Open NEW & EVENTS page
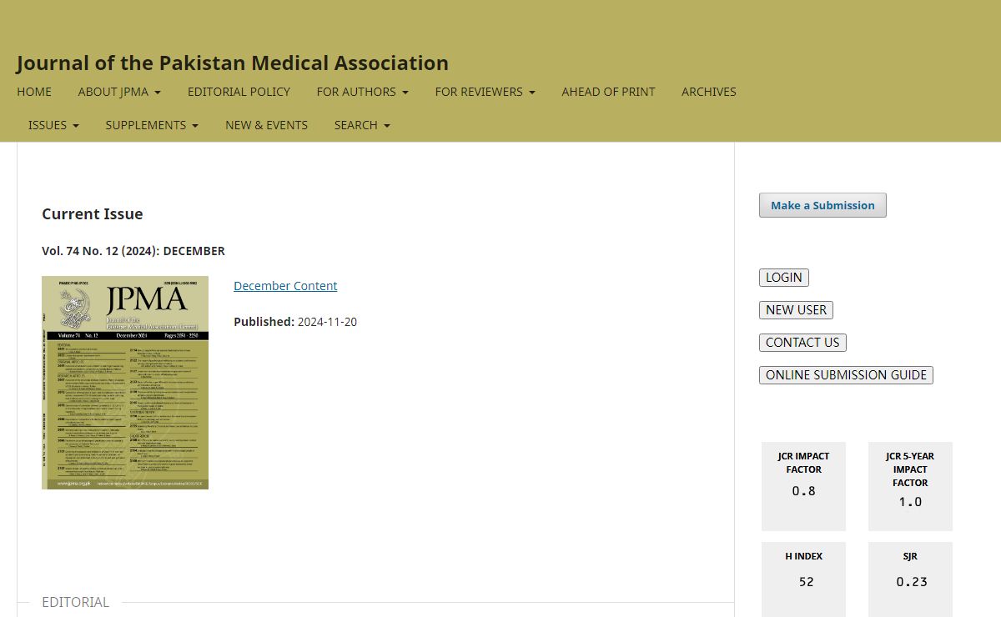Viewport: 1001px width, 617px height. [x=266, y=125]
